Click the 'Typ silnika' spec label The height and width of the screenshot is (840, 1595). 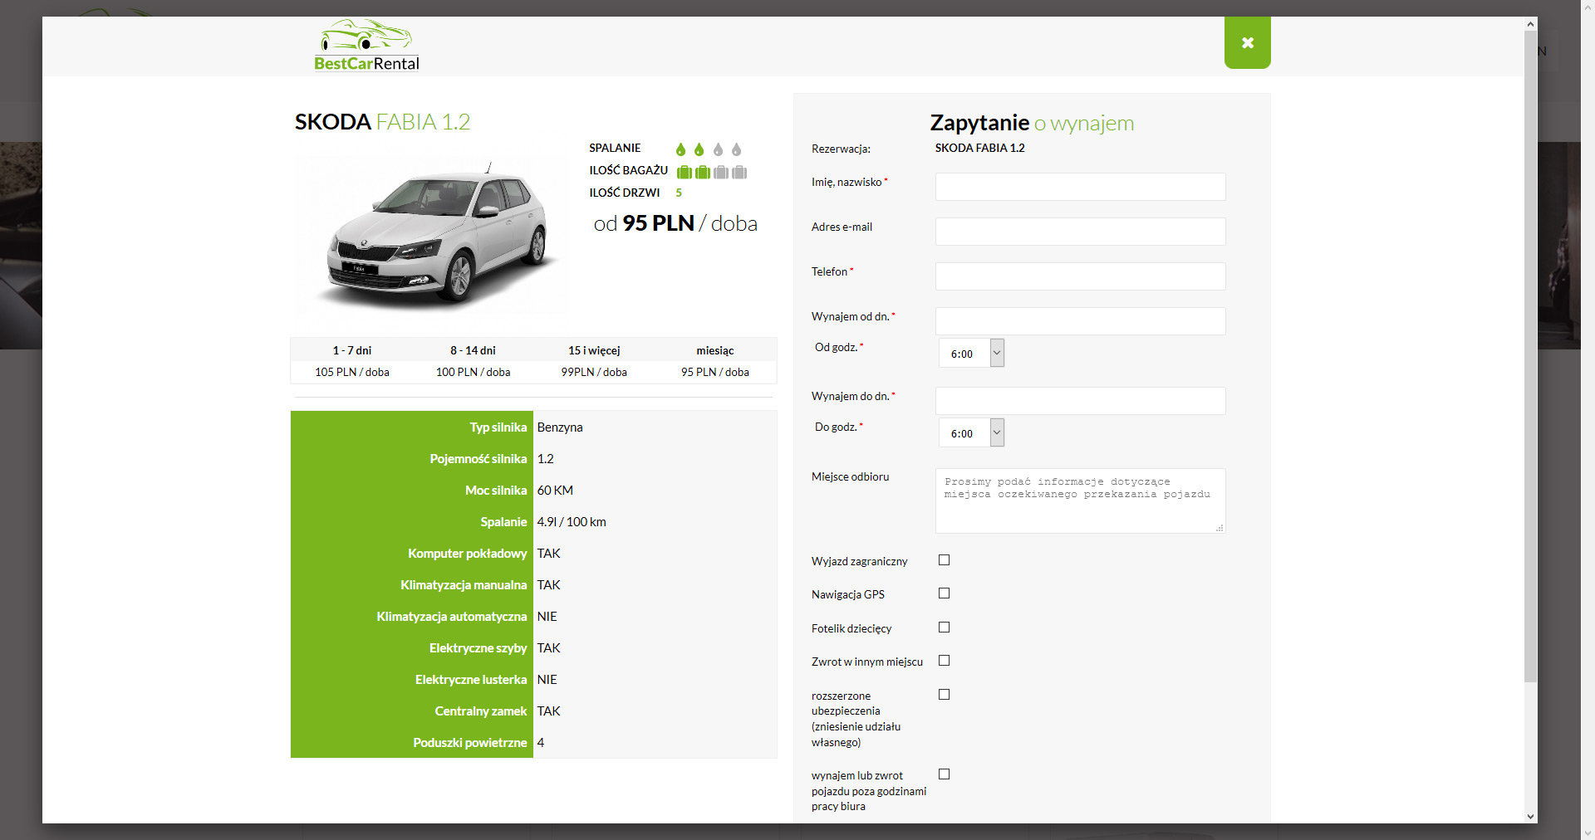coord(498,427)
